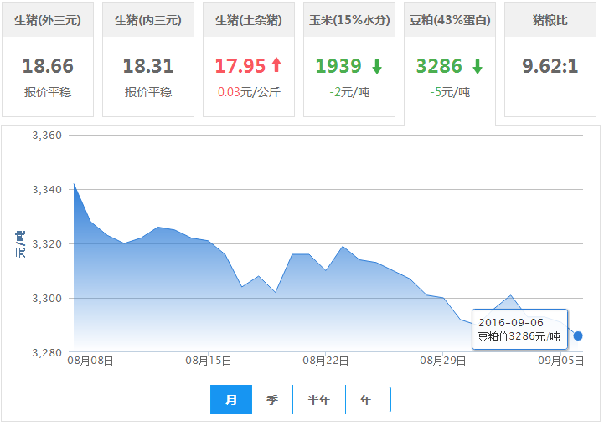Select the 月 (month) range button
Image resolution: width=604 pixels, height=425 pixels.
click(x=231, y=400)
